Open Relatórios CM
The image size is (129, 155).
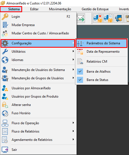[102, 62]
